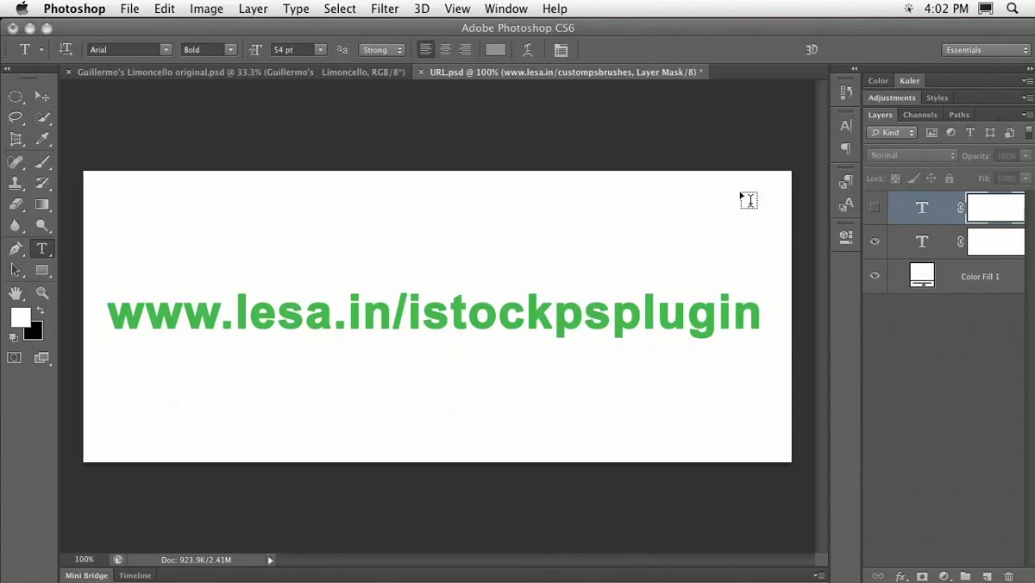
Task: Open the Layers panel flyout menu
Action: tap(1027, 115)
